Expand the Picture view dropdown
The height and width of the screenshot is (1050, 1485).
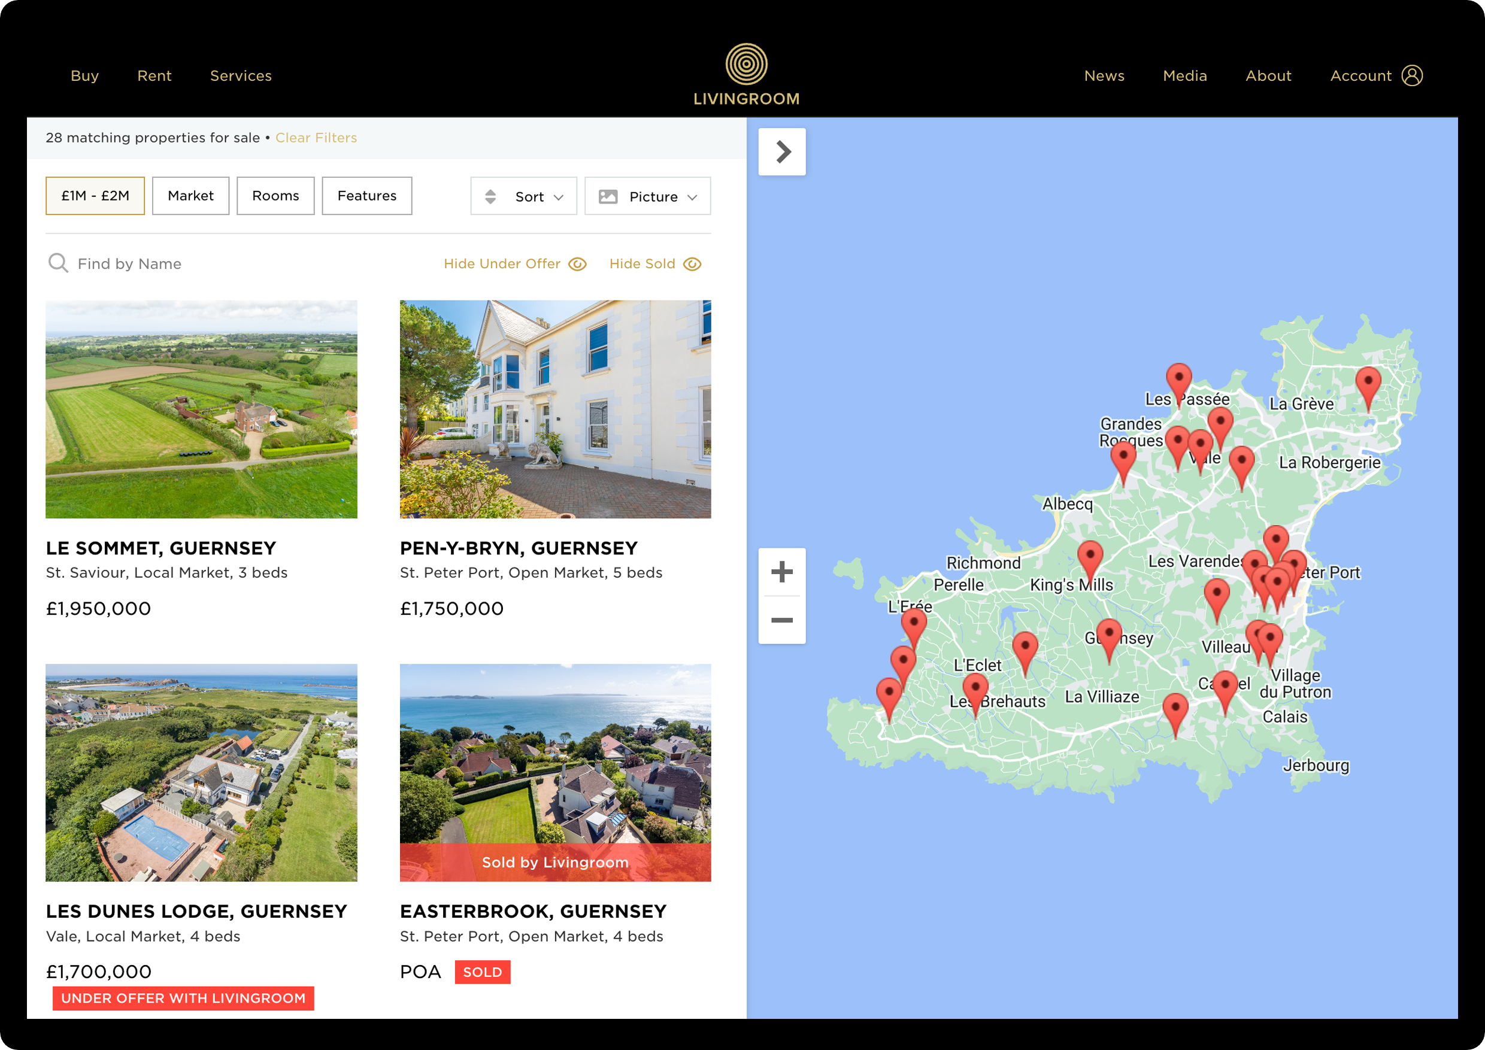647,196
